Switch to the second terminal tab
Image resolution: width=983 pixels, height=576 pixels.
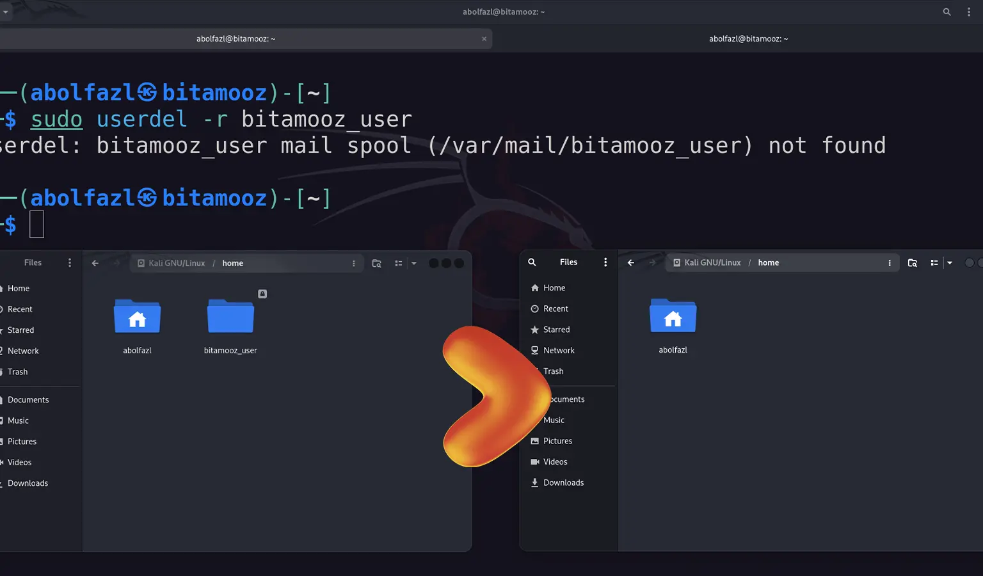click(747, 39)
